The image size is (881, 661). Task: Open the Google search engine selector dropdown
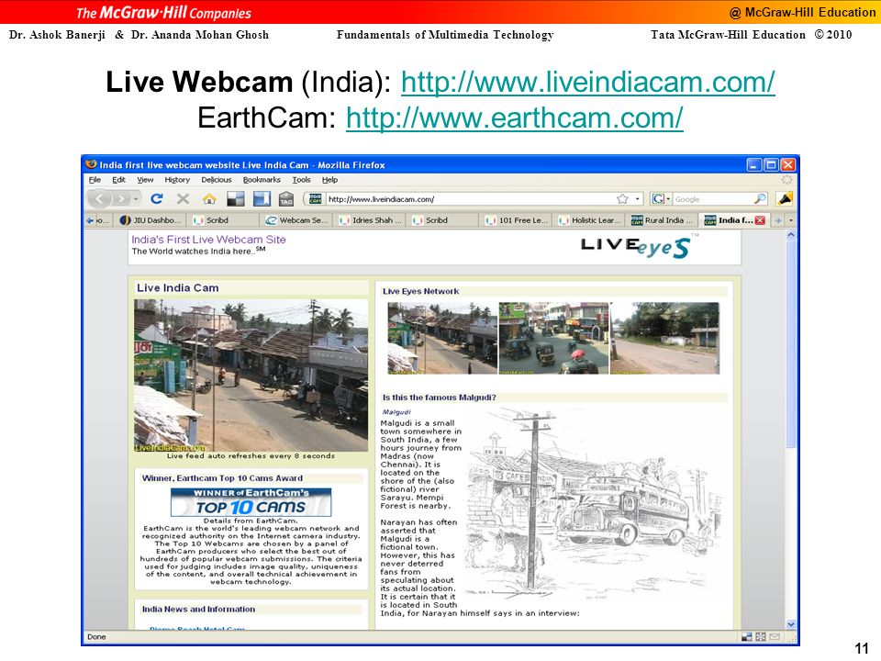[661, 199]
